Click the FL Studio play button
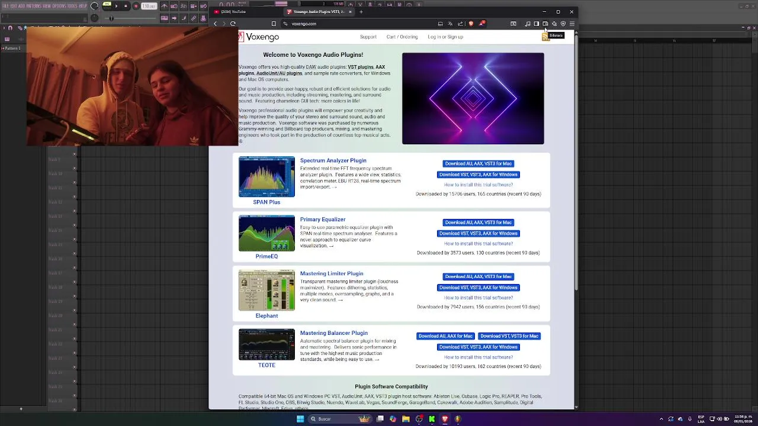758x426 pixels. (116, 6)
